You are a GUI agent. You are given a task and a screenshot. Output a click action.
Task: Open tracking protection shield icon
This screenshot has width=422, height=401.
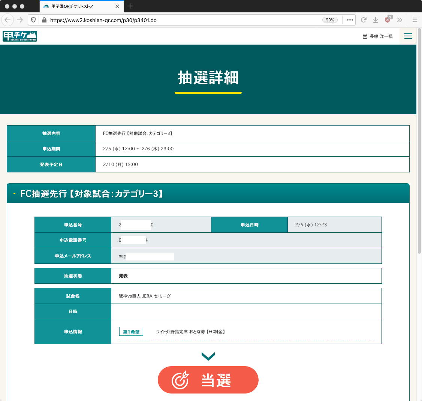33,20
